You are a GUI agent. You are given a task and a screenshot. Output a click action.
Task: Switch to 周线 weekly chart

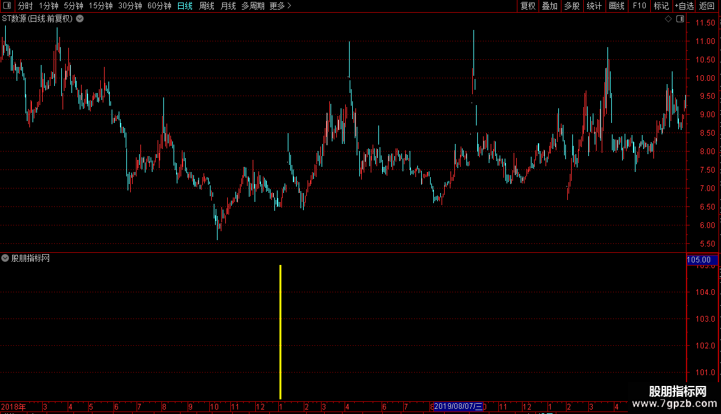tap(207, 6)
